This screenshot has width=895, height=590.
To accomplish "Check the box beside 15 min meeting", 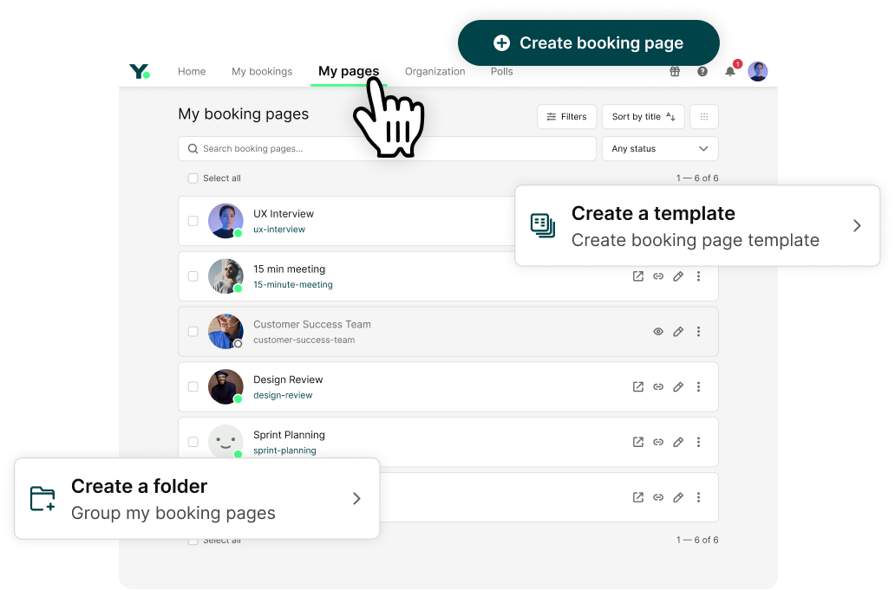I will click(193, 276).
